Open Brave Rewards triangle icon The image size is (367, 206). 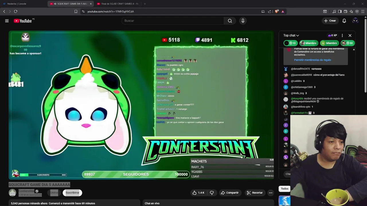[283, 11]
